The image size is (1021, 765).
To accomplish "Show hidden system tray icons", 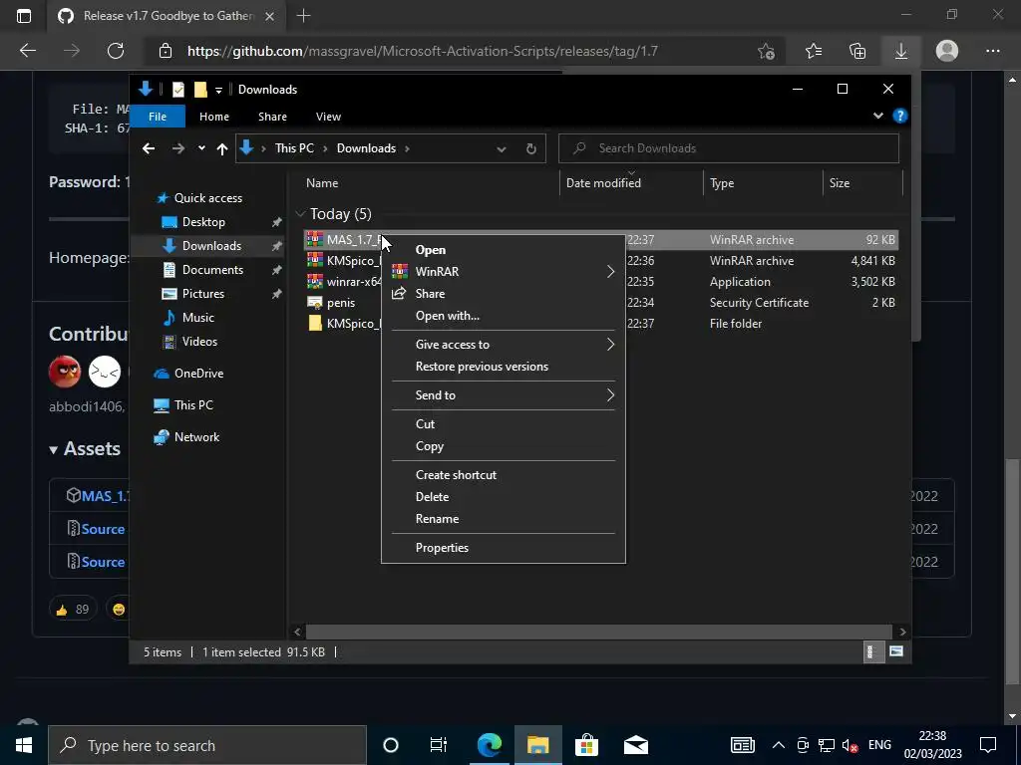I will pyautogui.click(x=778, y=745).
